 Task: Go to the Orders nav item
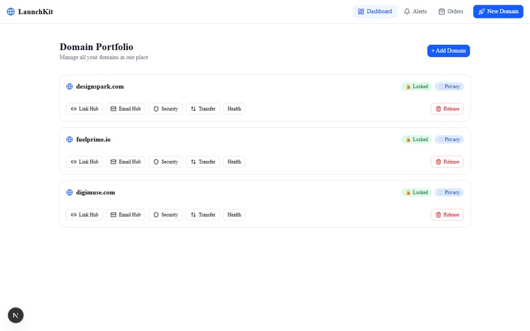pos(451,11)
